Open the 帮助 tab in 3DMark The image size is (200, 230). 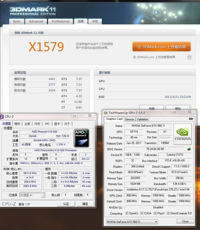pyautogui.click(x=95, y=21)
